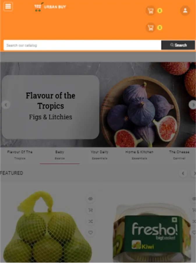Image resolution: width=196 pixels, height=263 pixels.
Task: Quick view the lemon bag product
Action: coord(91,199)
